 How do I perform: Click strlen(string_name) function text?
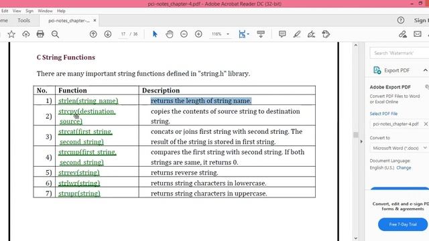tap(88, 101)
